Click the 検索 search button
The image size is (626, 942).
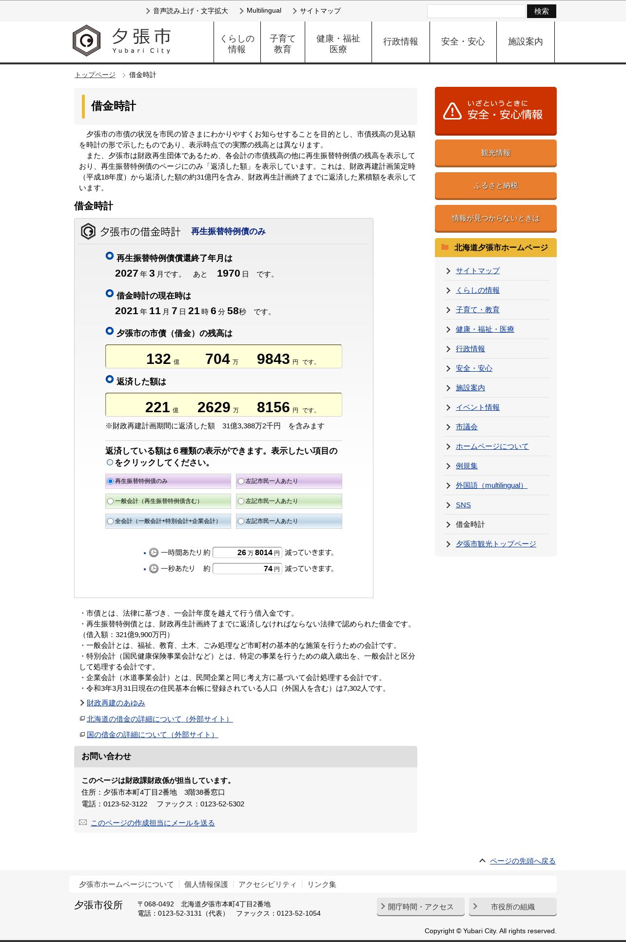[542, 11]
